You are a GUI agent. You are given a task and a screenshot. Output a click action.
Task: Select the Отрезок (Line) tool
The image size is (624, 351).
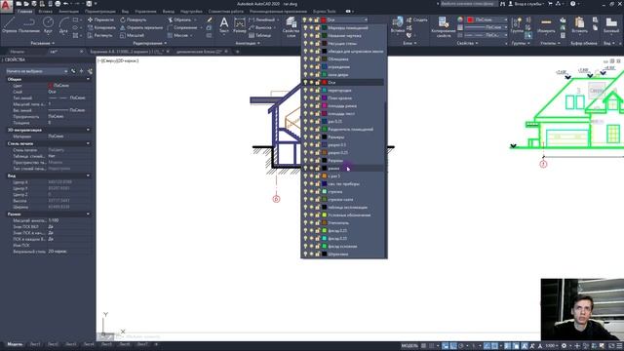point(9,24)
